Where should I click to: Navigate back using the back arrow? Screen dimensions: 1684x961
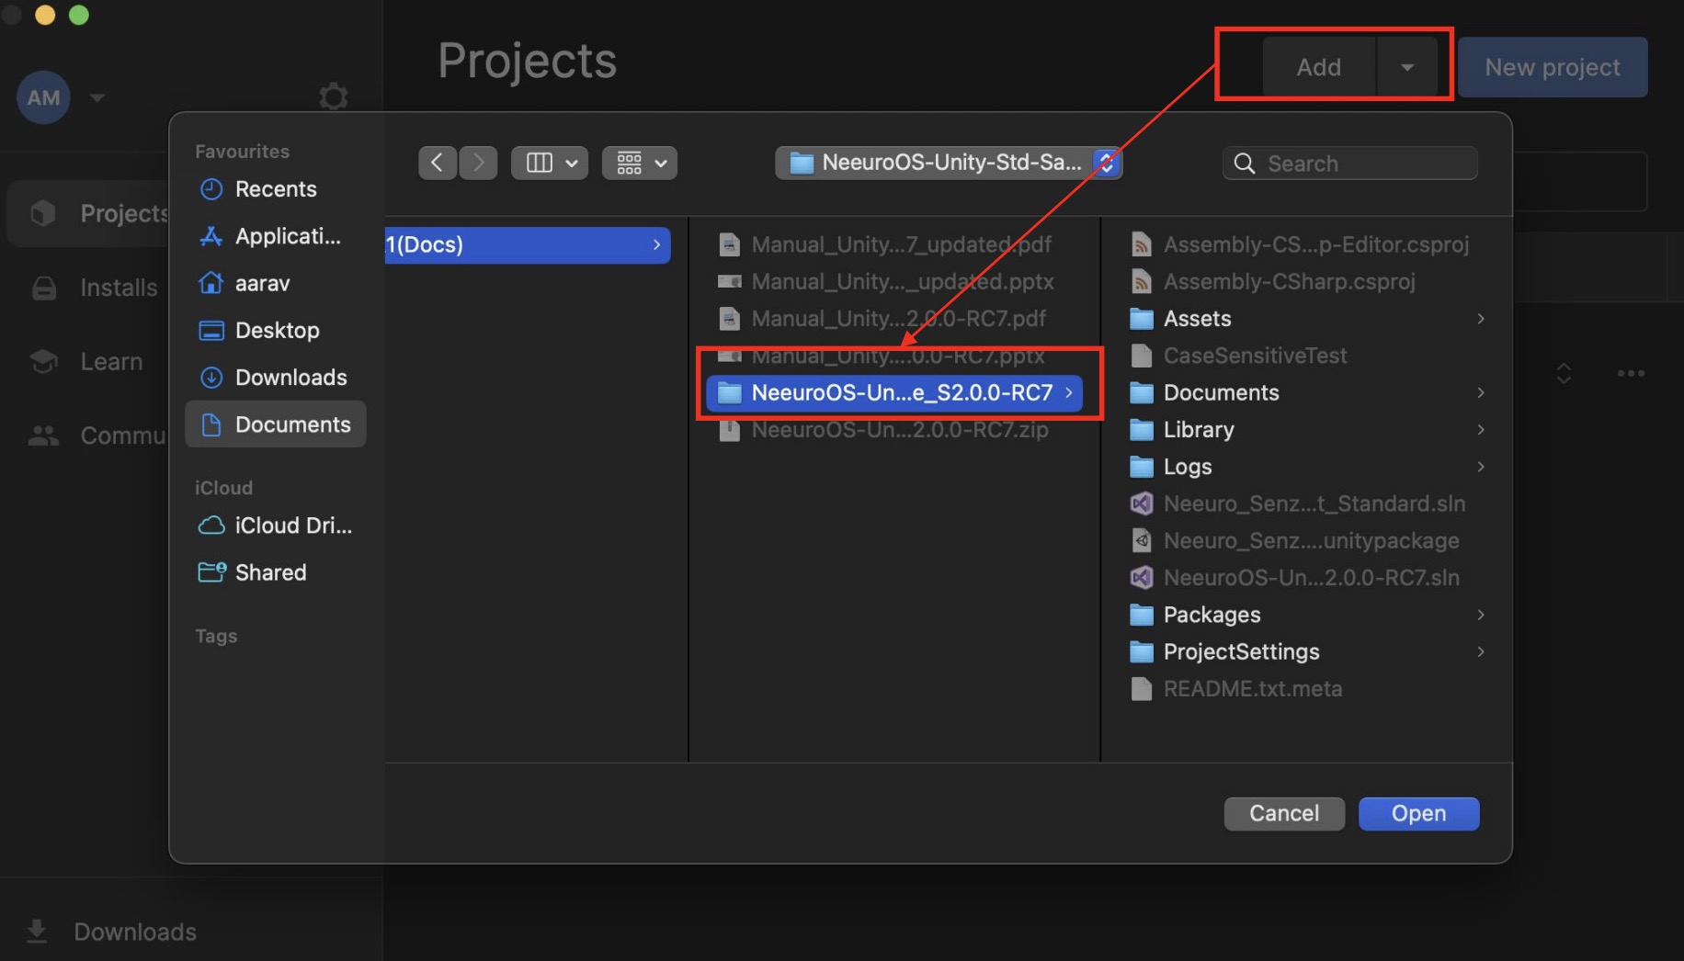pos(438,162)
